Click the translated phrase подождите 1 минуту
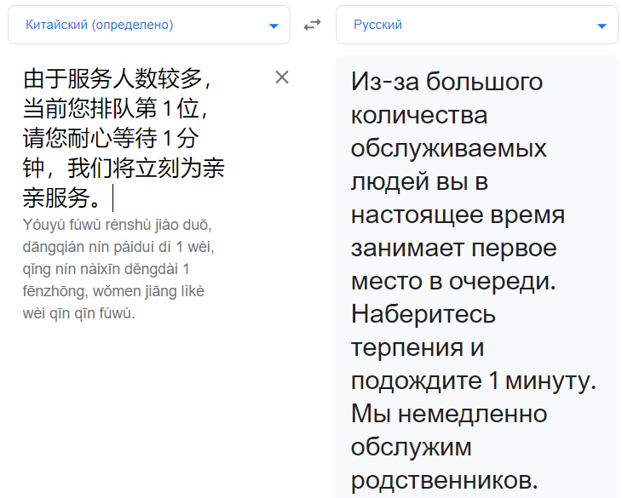The image size is (622, 498). pyautogui.click(x=473, y=381)
